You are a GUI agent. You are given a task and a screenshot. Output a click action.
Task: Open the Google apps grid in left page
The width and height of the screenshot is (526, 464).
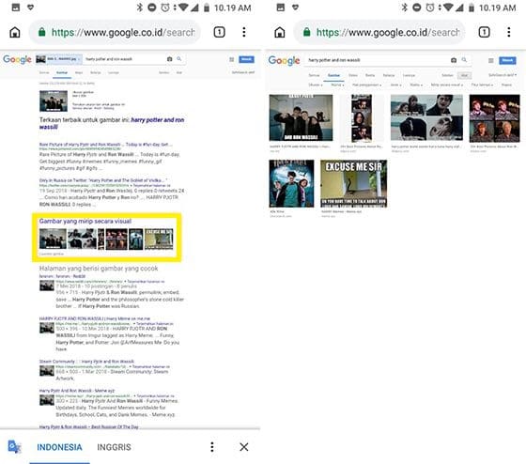tap(231, 59)
